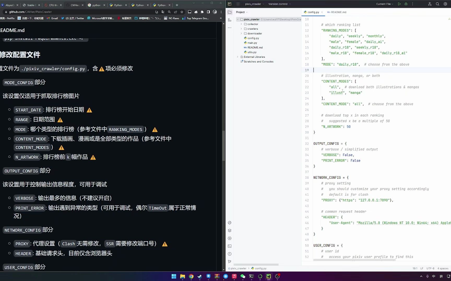The image size is (451, 281).
Task: Click LF line separator in status bar
Action: click(422, 268)
